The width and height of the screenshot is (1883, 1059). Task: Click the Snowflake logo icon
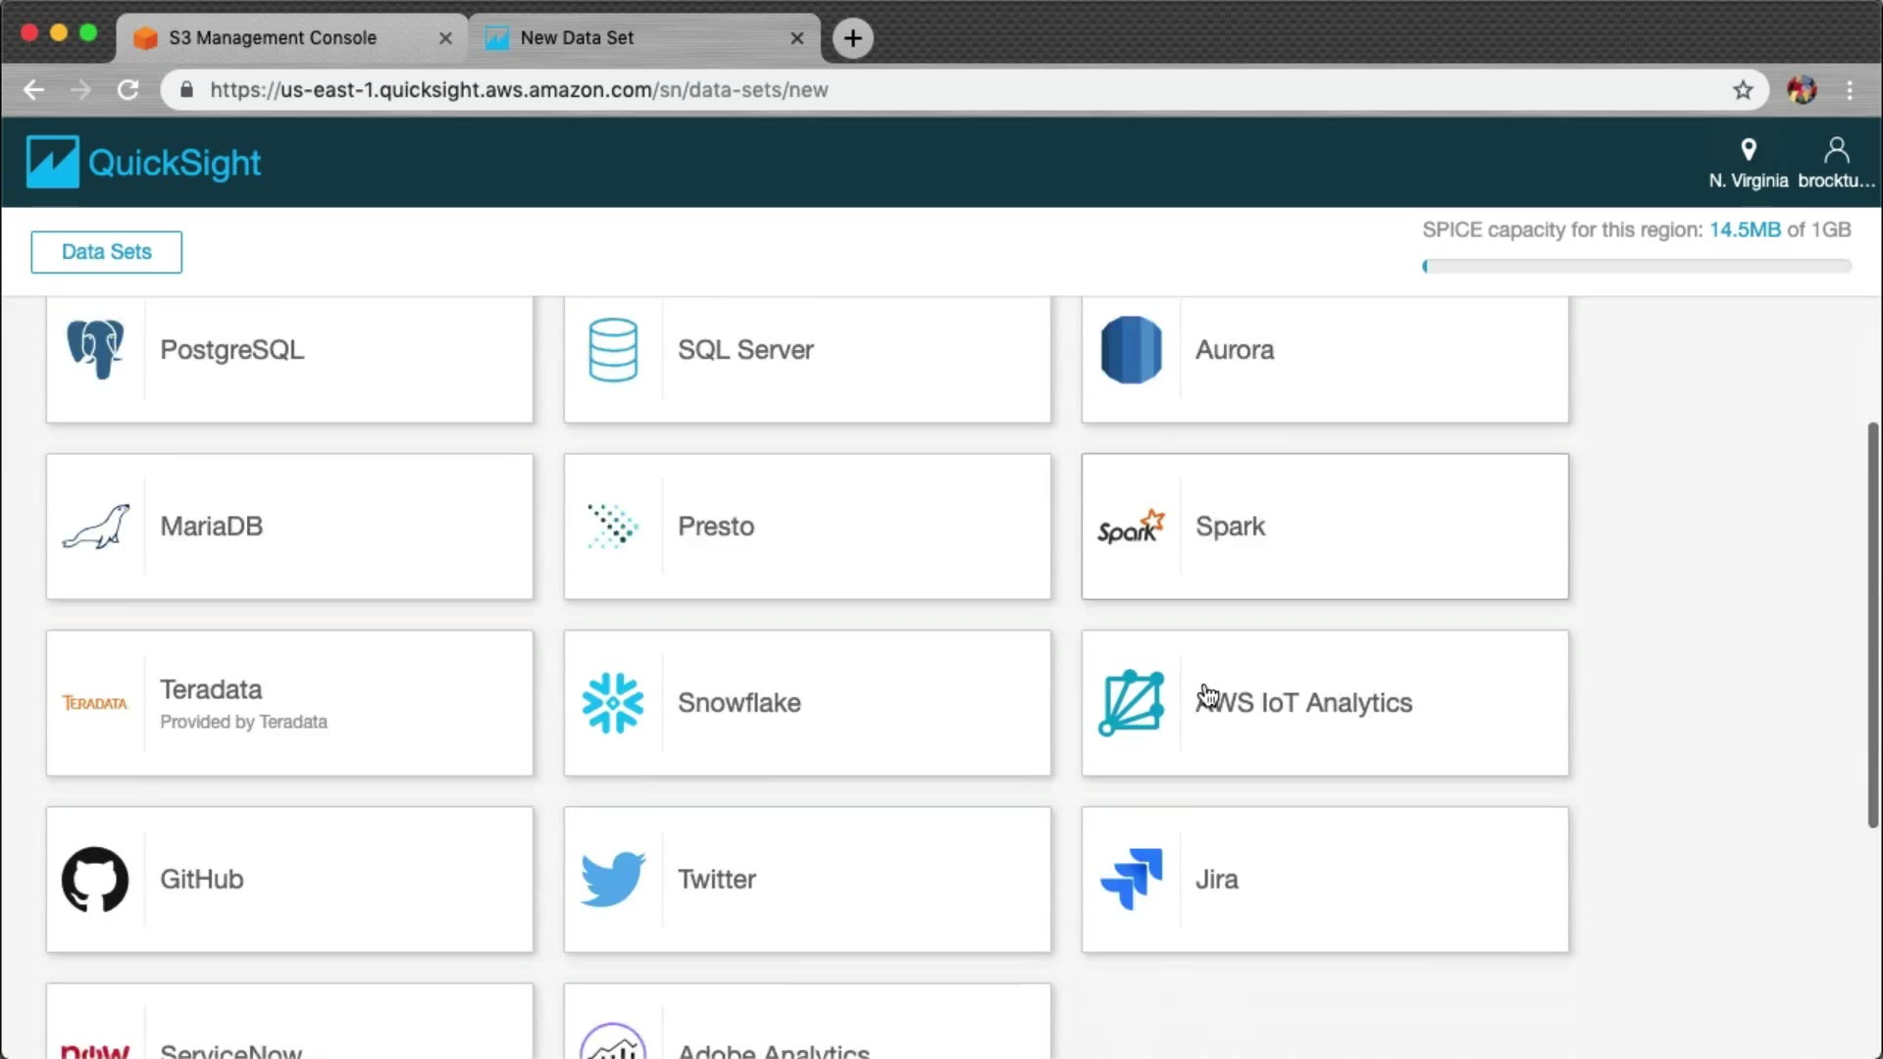pyautogui.click(x=613, y=702)
